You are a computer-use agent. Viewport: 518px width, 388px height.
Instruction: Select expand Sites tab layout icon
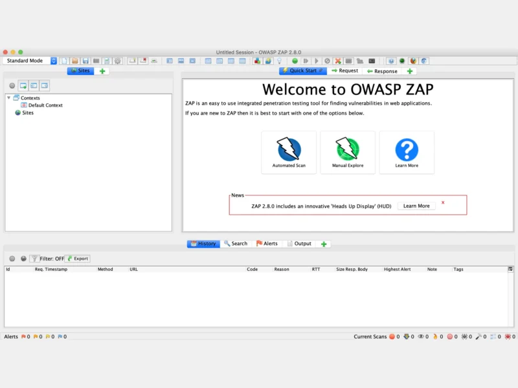pos(170,61)
